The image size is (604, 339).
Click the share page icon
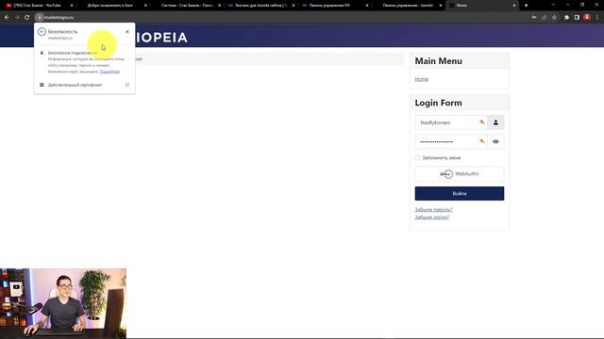(544, 17)
